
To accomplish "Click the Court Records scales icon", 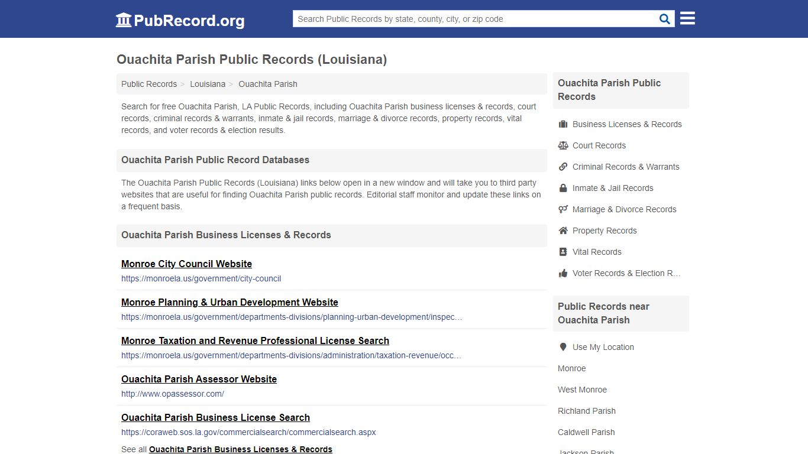I will point(563,145).
